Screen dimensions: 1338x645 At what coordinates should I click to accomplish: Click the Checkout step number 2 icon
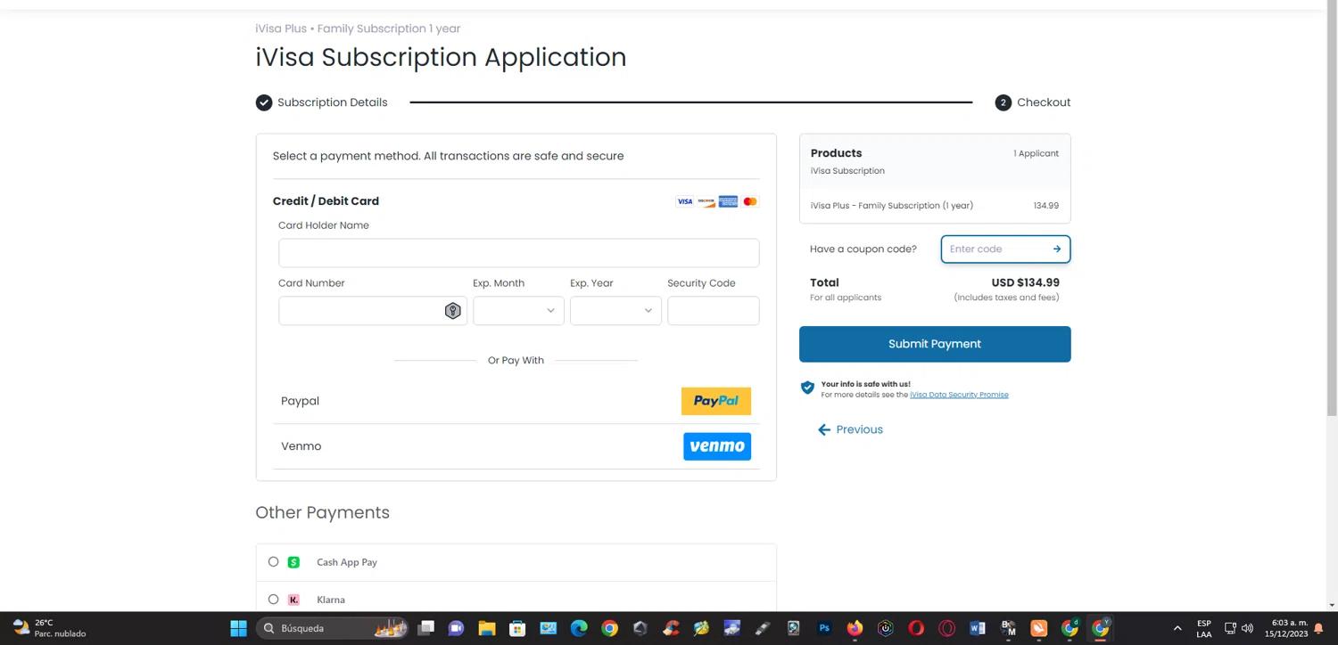pos(1003,102)
